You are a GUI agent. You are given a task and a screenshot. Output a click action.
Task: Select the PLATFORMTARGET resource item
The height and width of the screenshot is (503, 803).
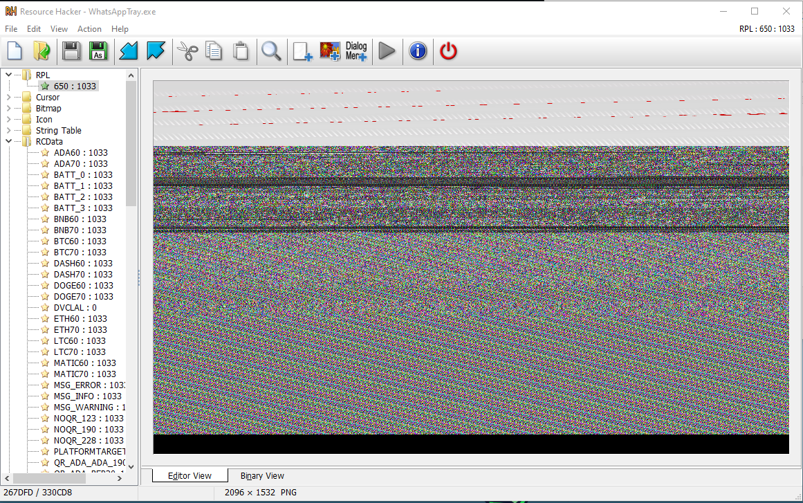tap(89, 452)
